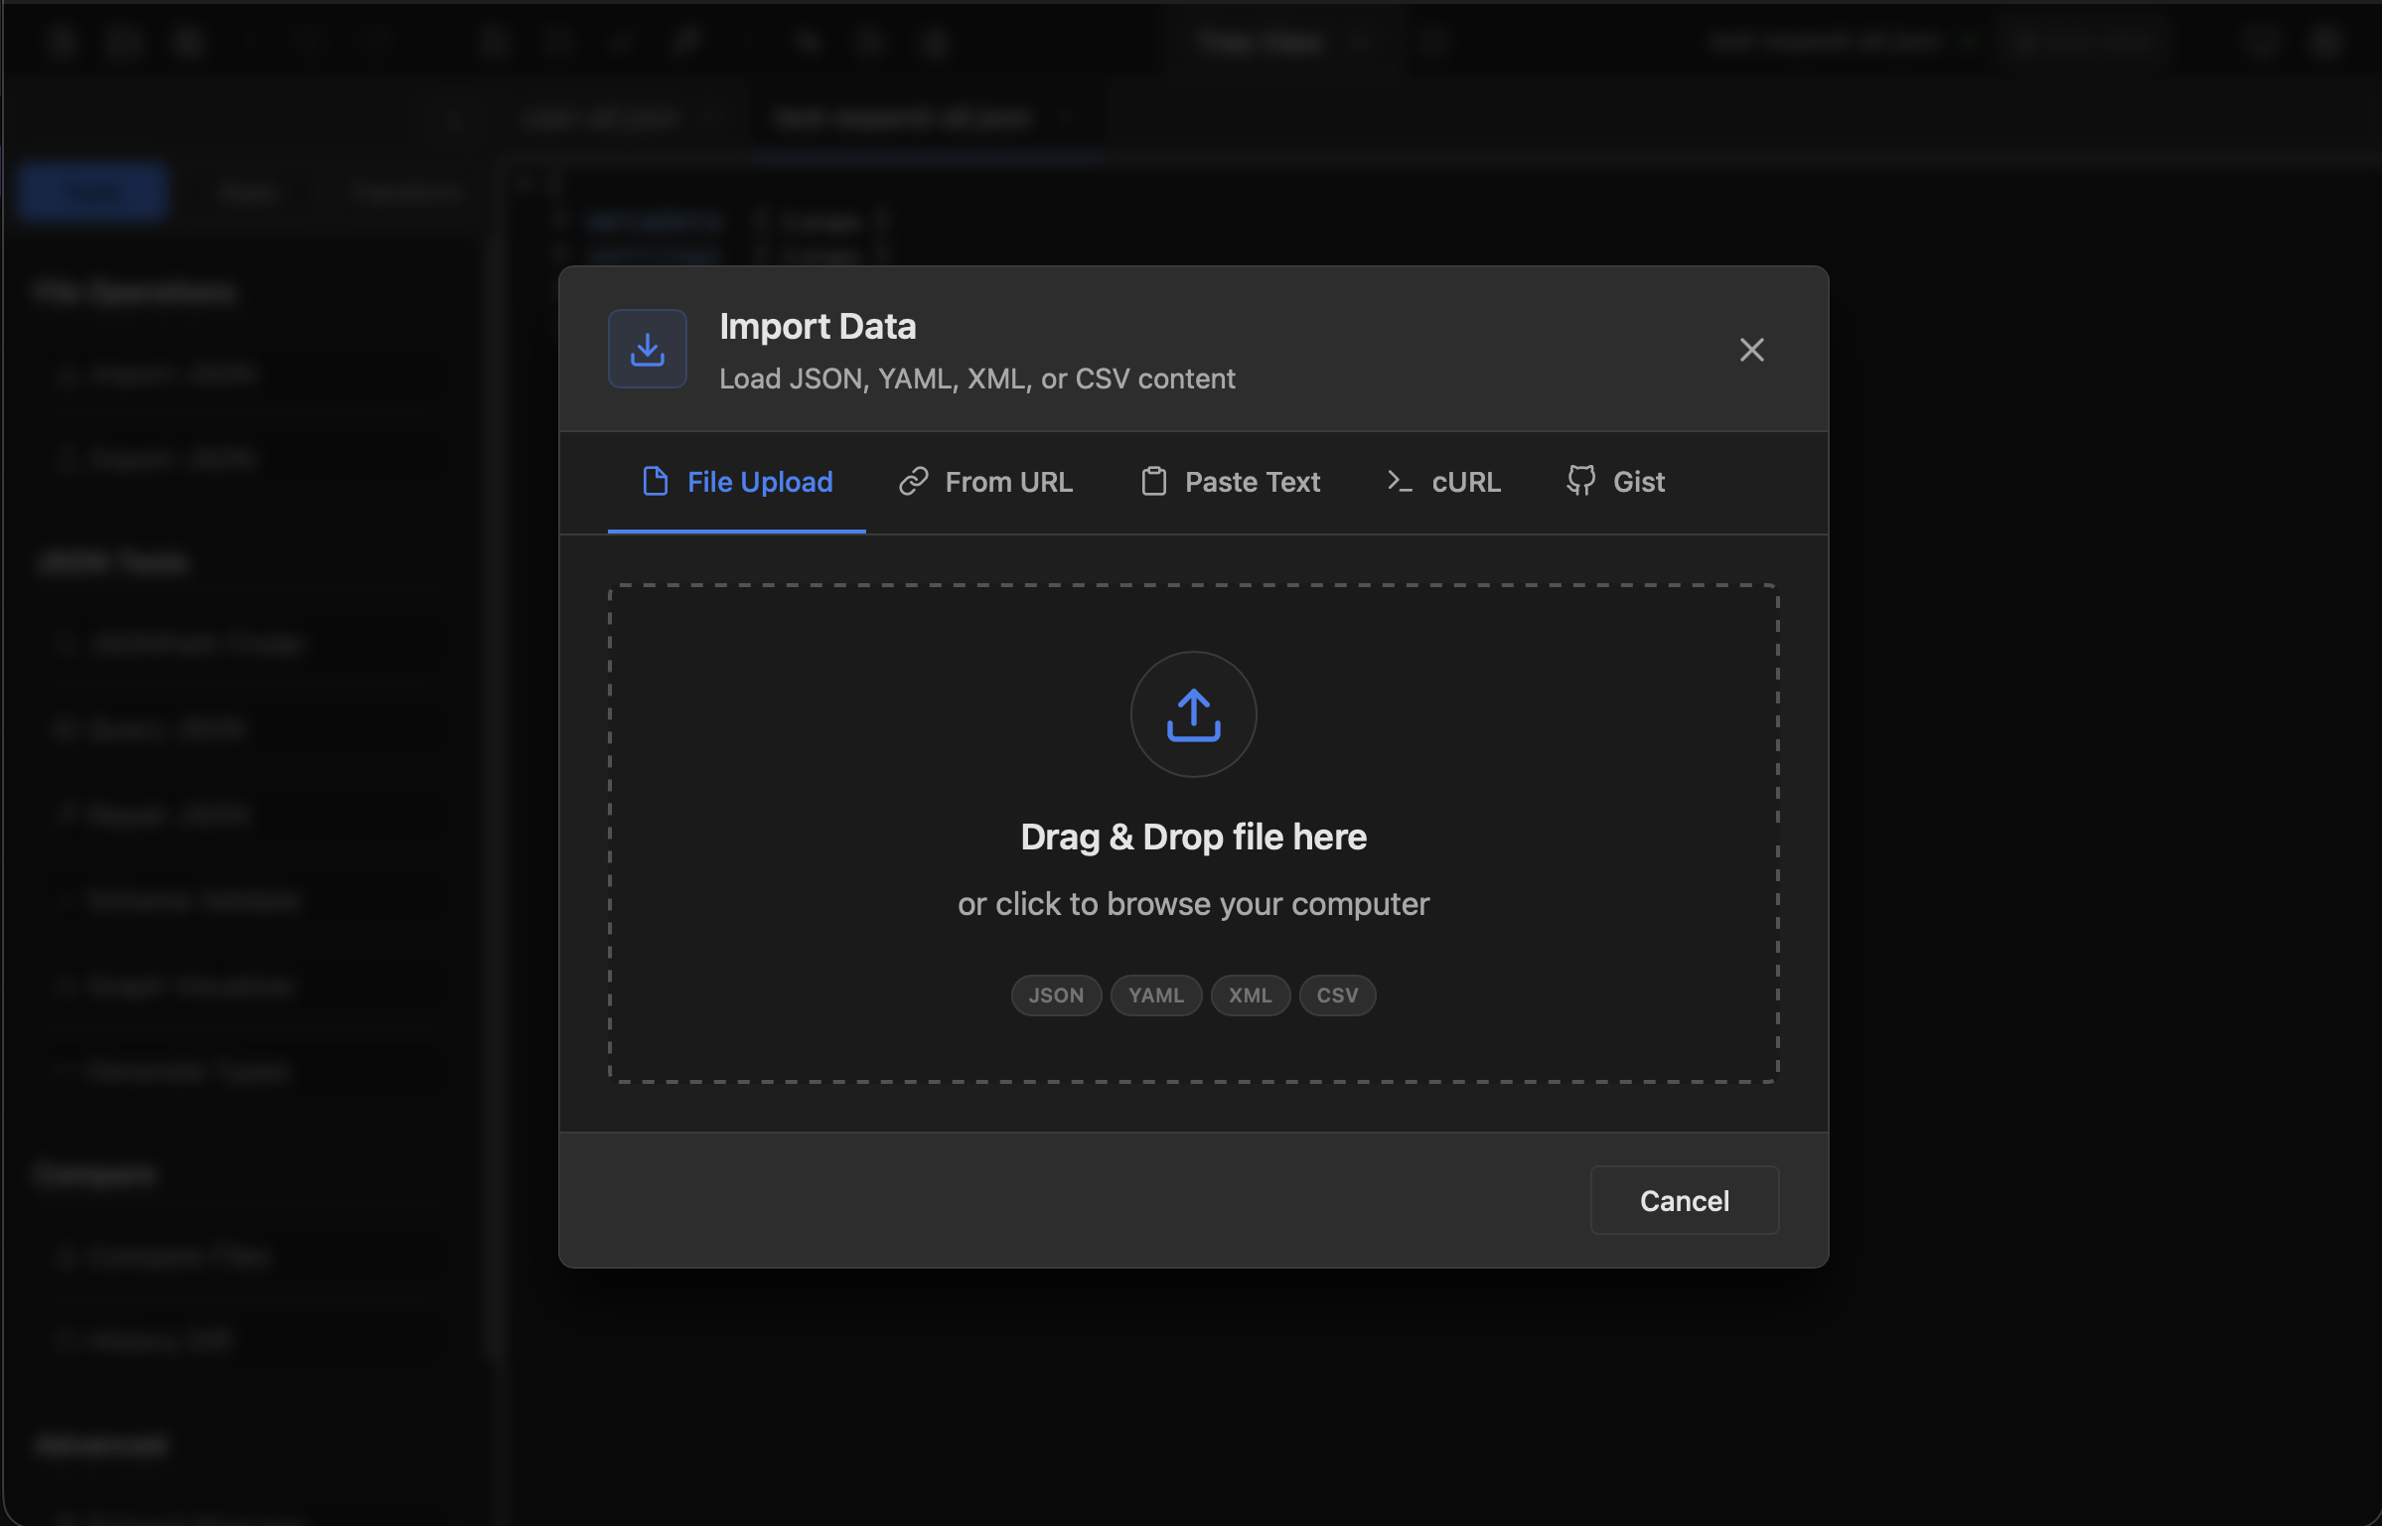Choose the CSV format chip
The height and width of the screenshot is (1526, 2382).
point(1337,994)
